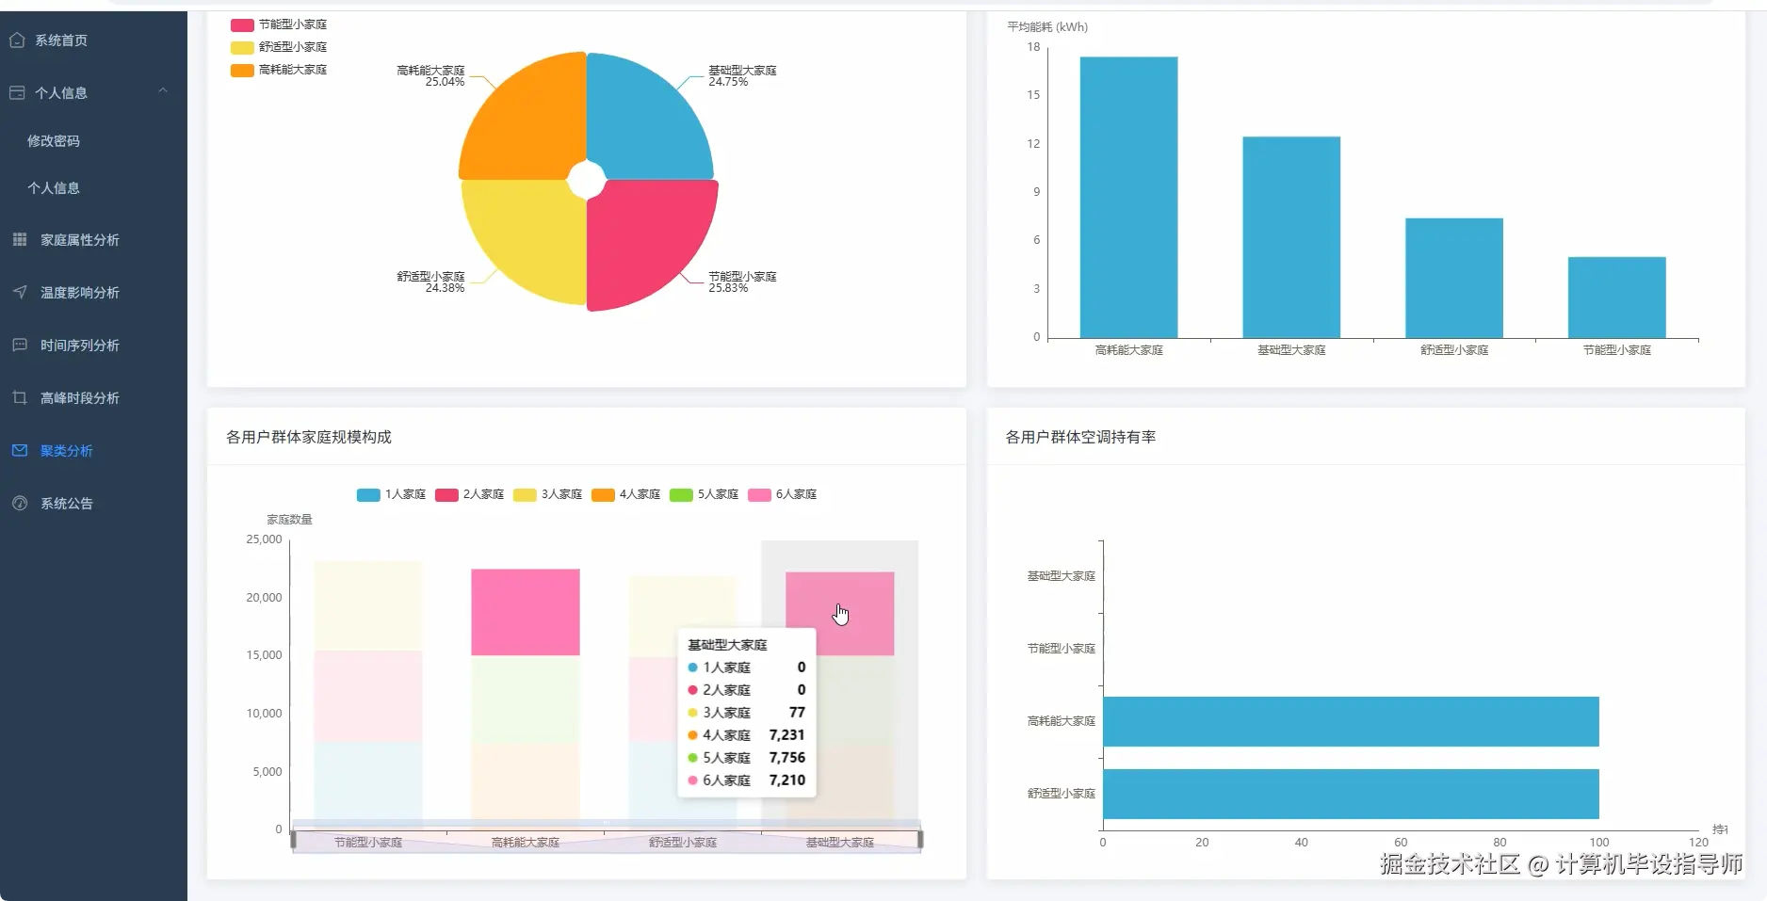Toggle 高耗能大家庭 pie legend item
1767x901 pixels.
pos(279,70)
